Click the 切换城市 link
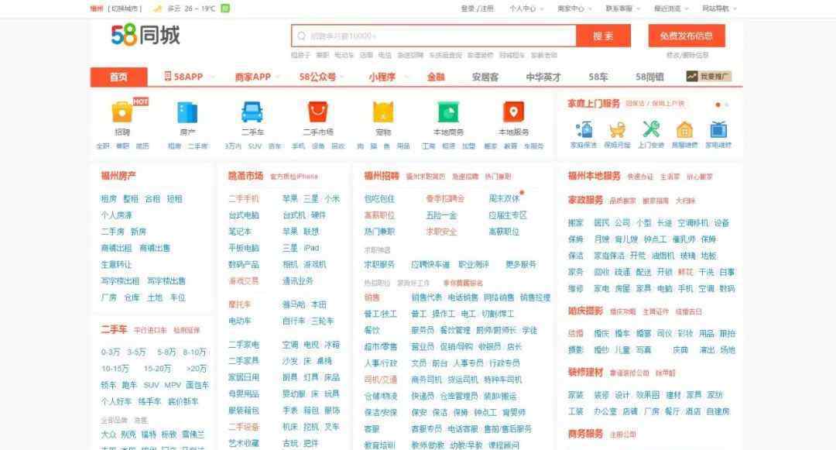The image size is (836, 450). (x=125, y=9)
